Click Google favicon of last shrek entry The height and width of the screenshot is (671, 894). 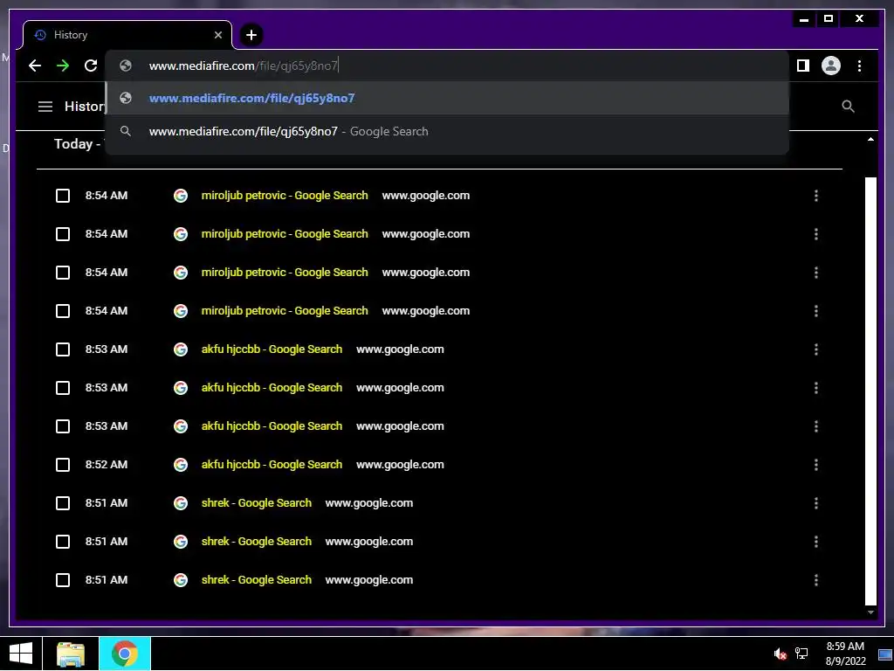181,580
